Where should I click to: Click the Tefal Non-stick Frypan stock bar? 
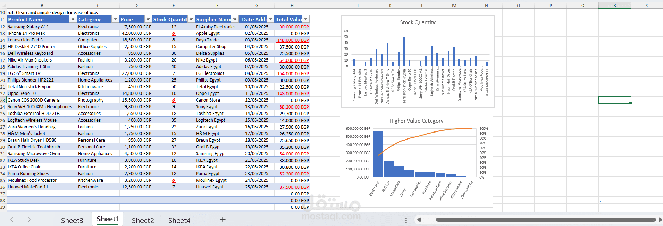(404, 52)
